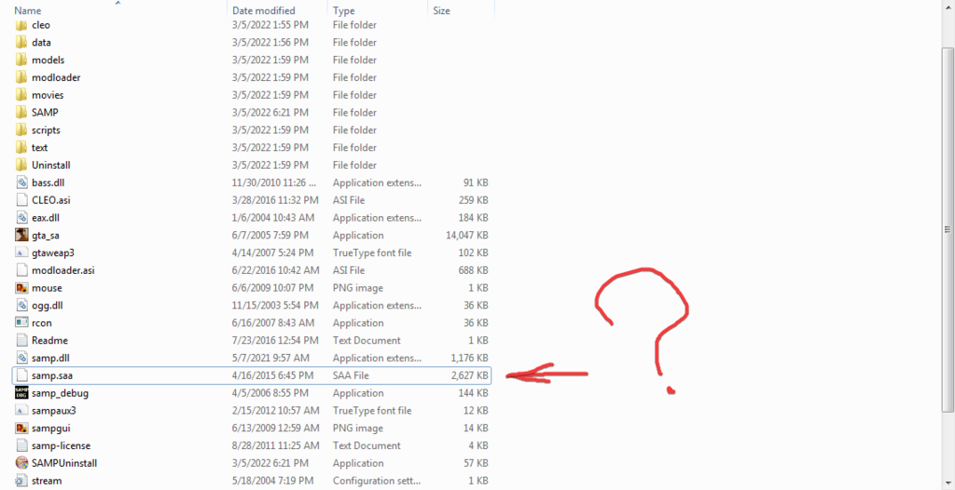
Task: Click the 'sampaux3' file name
Action: click(x=53, y=411)
